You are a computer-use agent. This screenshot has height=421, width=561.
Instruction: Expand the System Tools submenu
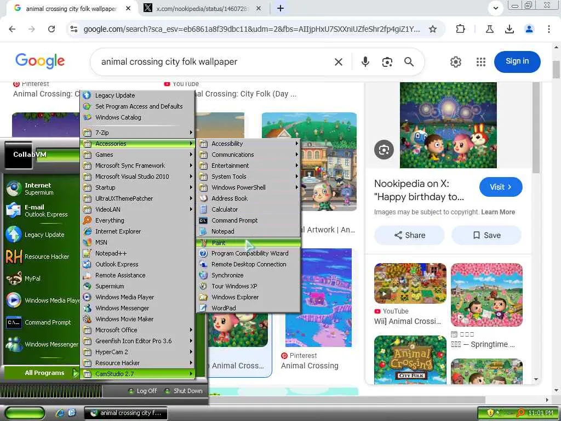click(x=248, y=177)
